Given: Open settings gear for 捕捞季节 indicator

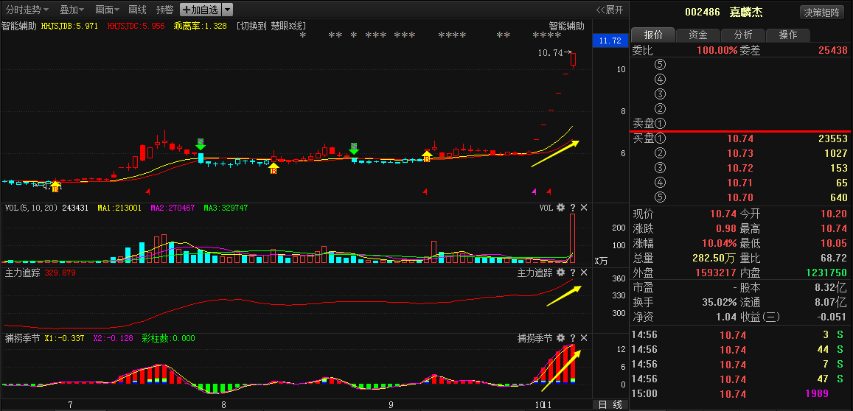Looking at the screenshot, I should (560, 339).
